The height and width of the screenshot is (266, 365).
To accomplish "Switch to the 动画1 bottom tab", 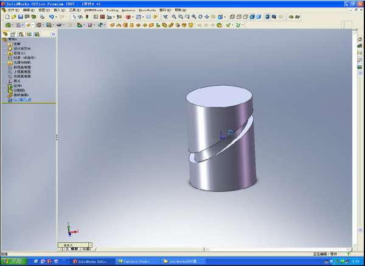I will 86,249.
